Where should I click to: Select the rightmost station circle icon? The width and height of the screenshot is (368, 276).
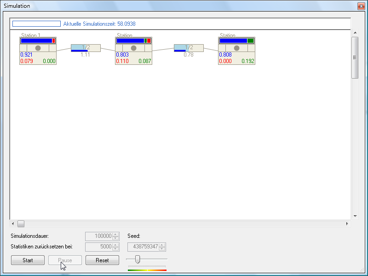point(236,48)
